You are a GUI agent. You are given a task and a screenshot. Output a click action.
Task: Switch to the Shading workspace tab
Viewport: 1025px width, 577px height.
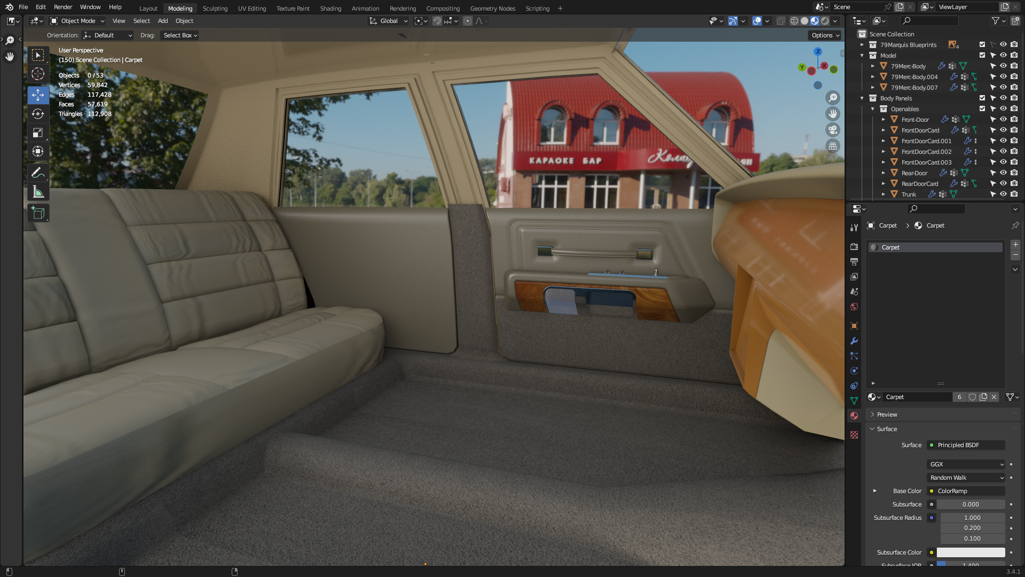[330, 9]
